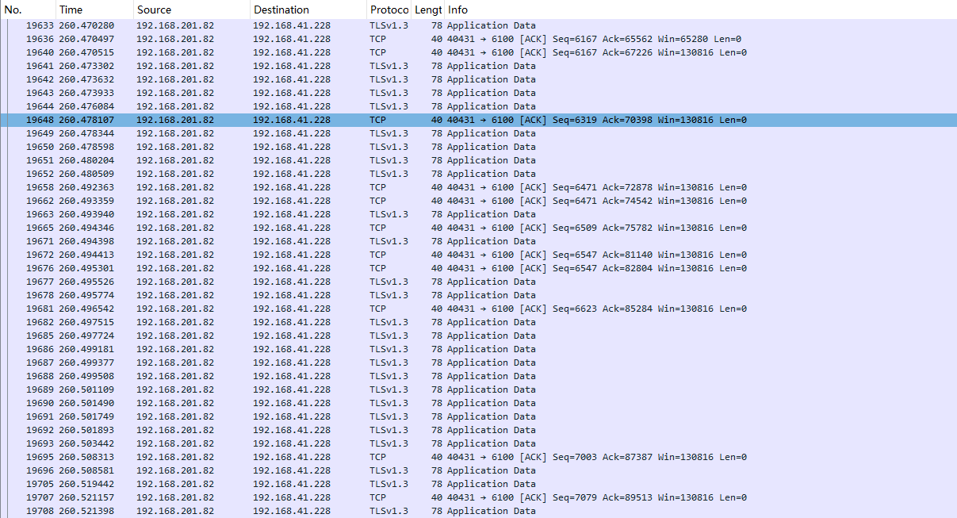Click packet 19681 with Seq=6623
Image resolution: width=957 pixels, height=518 pixels.
[476, 309]
